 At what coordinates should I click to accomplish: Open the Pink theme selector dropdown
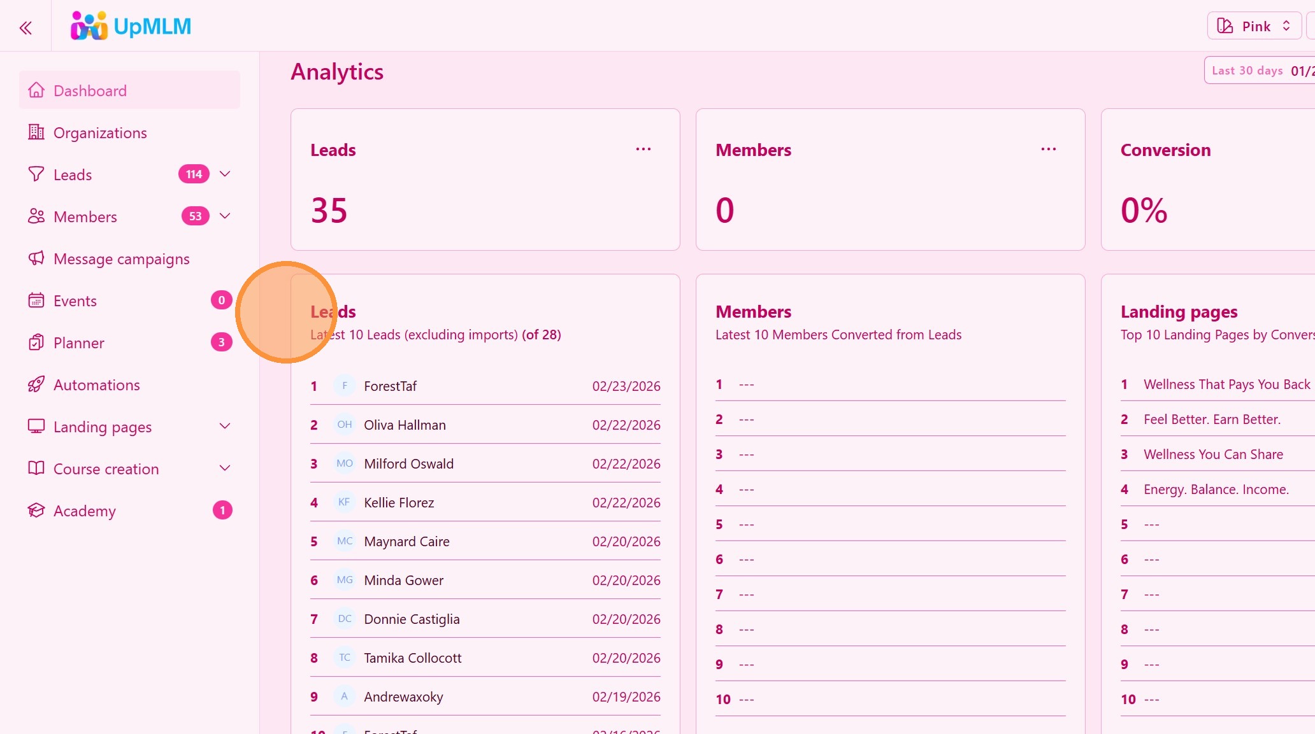(x=1254, y=26)
